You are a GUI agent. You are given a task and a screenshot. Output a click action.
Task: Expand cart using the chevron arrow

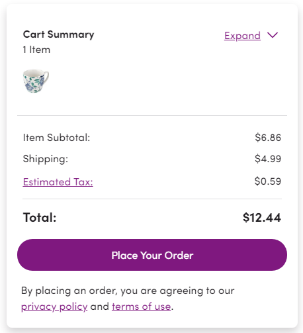point(273,35)
